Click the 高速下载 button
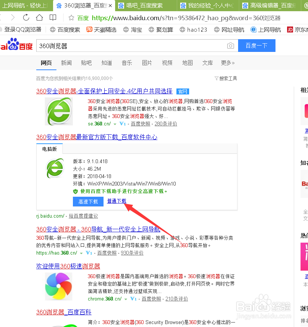This screenshot has height=327, width=308. (88, 202)
